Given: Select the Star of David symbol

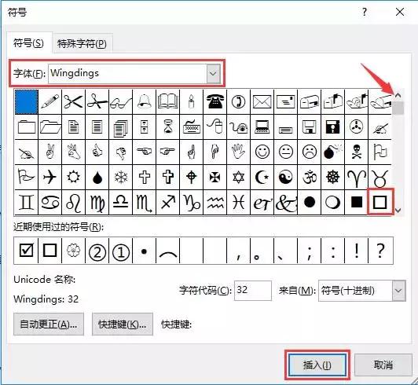Looking at the screenshot, I should coord(238,177).
